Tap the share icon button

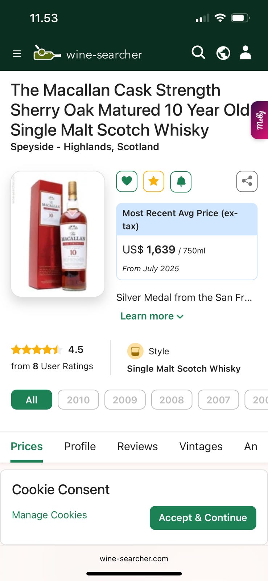[247, 181]
